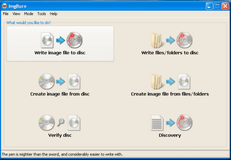Click the 'Verify disc' label
Screen dimensions: 231x160
pos(60,135)
